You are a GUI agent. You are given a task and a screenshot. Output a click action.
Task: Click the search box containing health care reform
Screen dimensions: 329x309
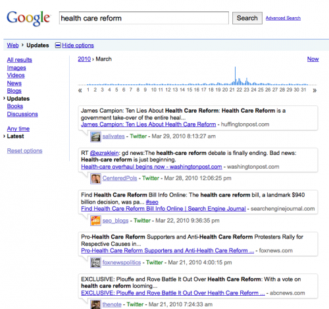tap(144, 18)
